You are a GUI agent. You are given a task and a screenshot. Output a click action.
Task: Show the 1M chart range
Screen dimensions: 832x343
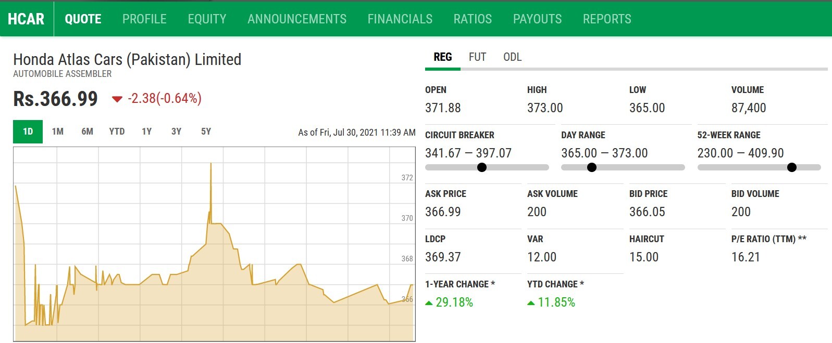58,131
